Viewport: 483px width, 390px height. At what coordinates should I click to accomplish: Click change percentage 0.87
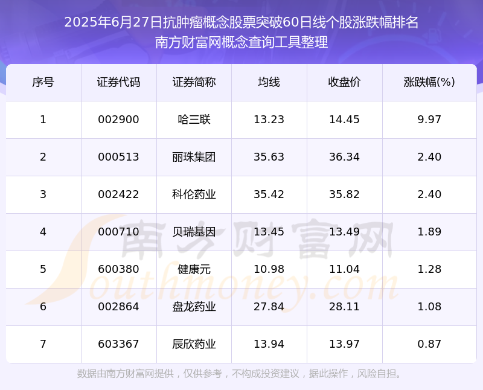point(429,344)
